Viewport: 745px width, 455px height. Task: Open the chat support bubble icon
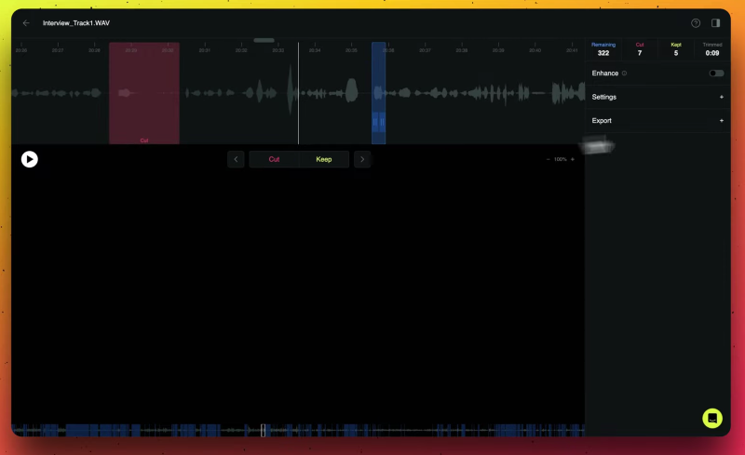(x=712, y=418)
